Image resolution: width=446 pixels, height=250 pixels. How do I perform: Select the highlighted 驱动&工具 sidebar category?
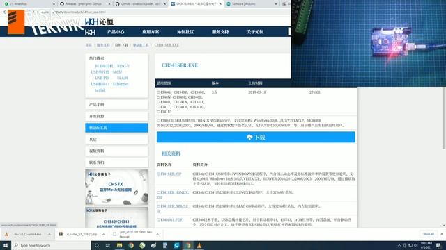[116, 128]
